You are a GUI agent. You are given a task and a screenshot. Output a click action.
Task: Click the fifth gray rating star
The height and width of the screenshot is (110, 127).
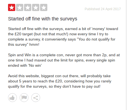pos(44,7)
